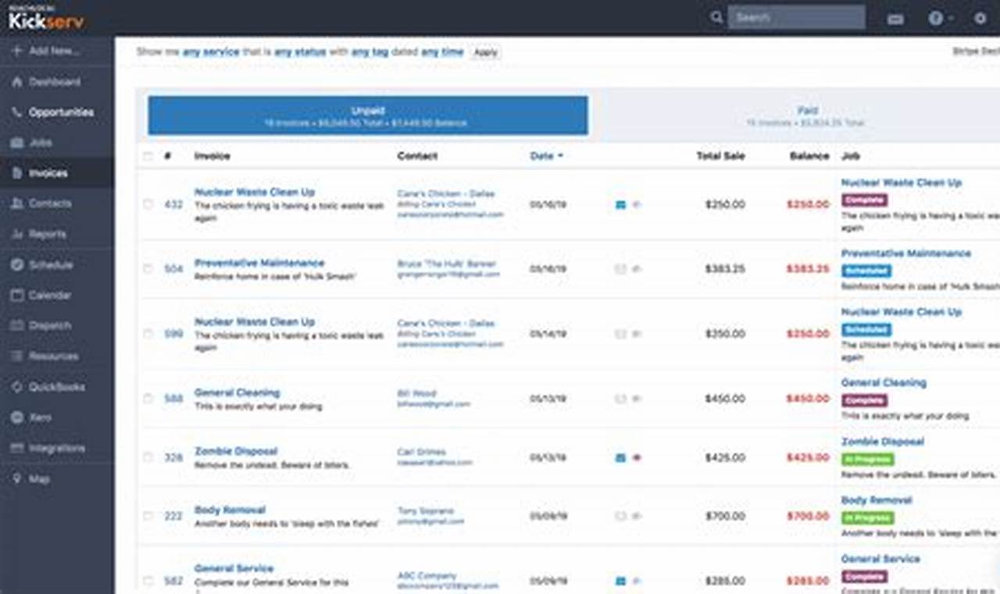Check the box for invoice 582

coord(148,581)
